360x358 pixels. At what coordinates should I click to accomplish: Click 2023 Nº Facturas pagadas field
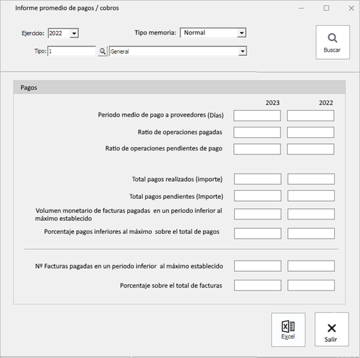(258, 266)
